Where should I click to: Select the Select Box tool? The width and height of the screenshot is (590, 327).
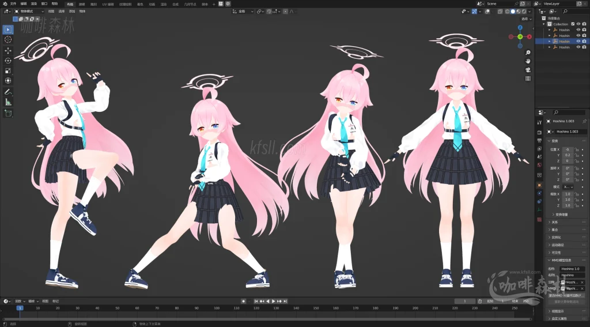click(8, 29)
